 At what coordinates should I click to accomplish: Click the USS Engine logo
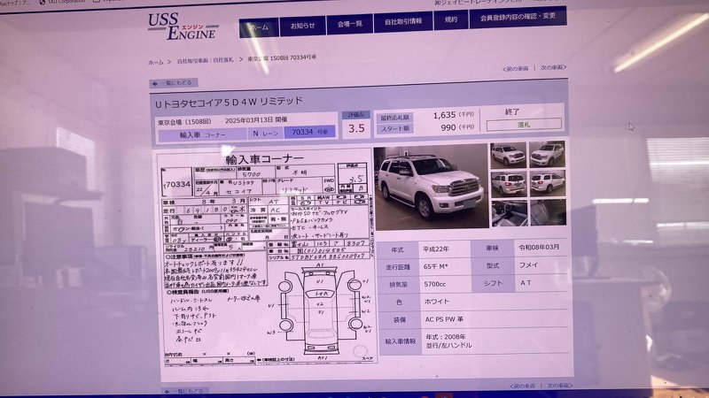[x=183, y=27]
